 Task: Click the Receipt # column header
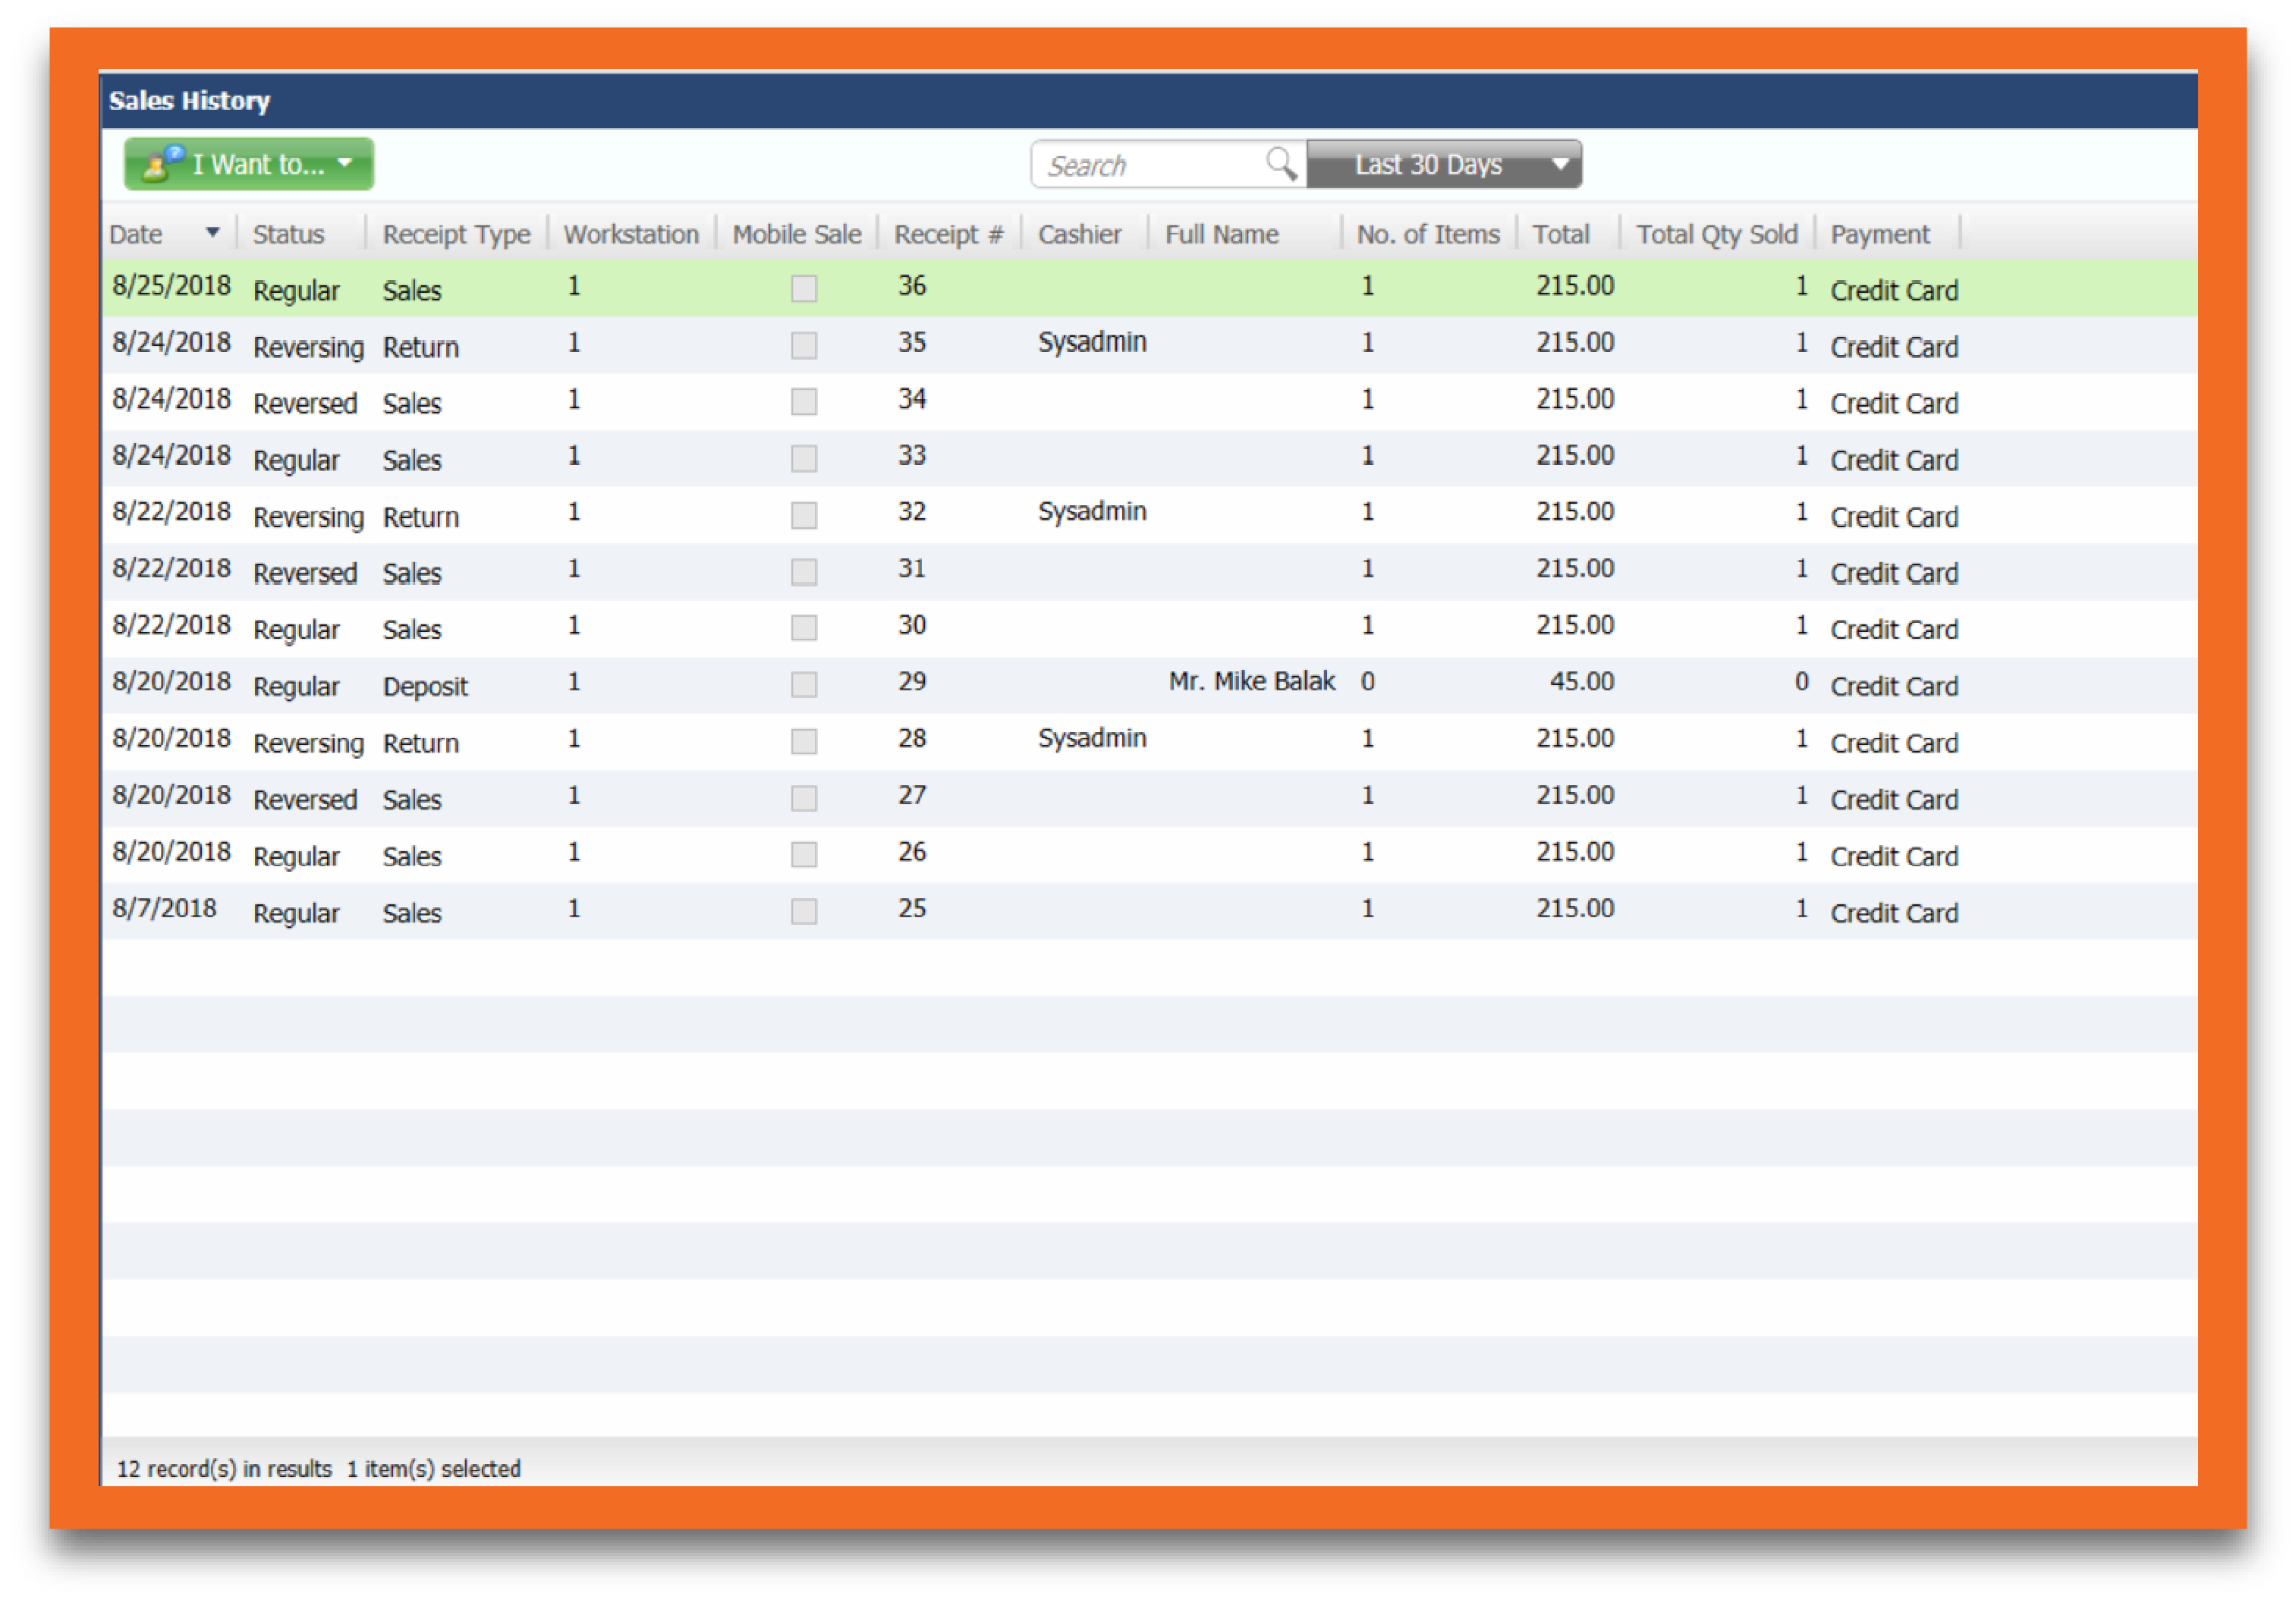coord(946,232)
